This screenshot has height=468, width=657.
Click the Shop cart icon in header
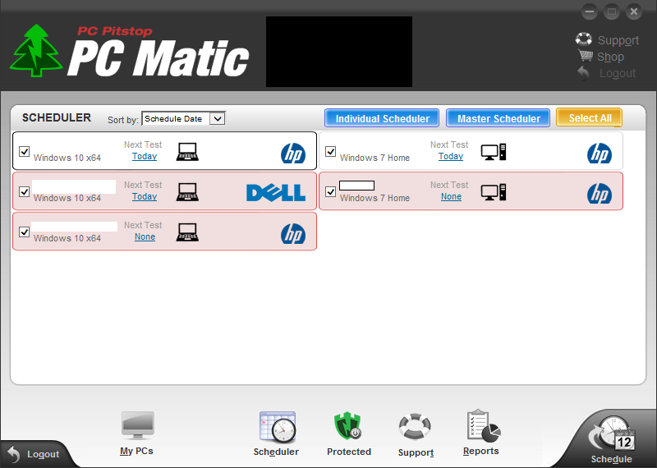point(586,57)
